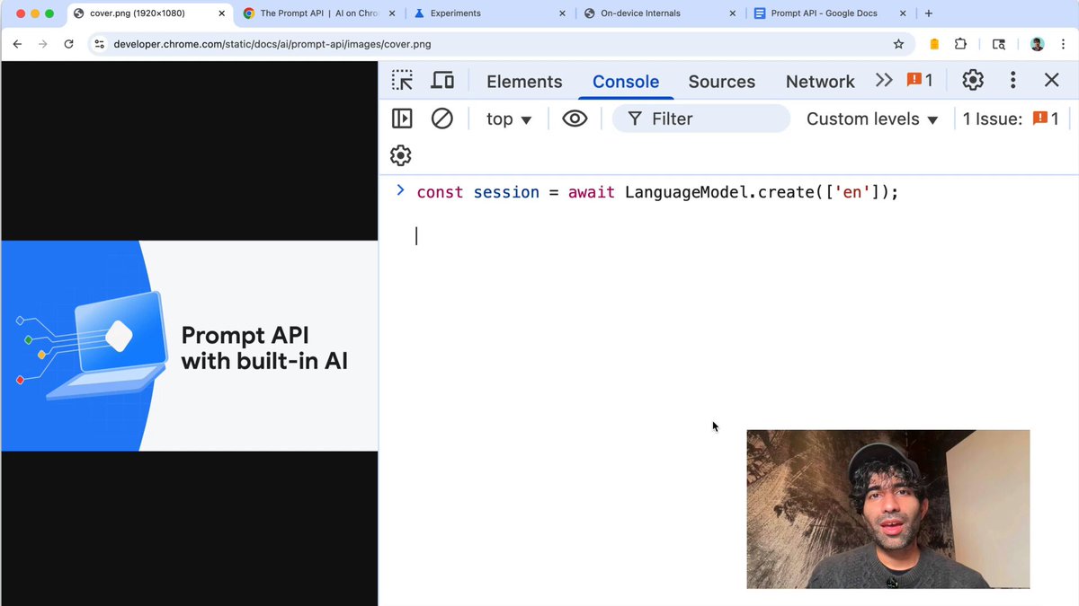
Task: Open the yellow extension icon
Action: click(934, 44)
